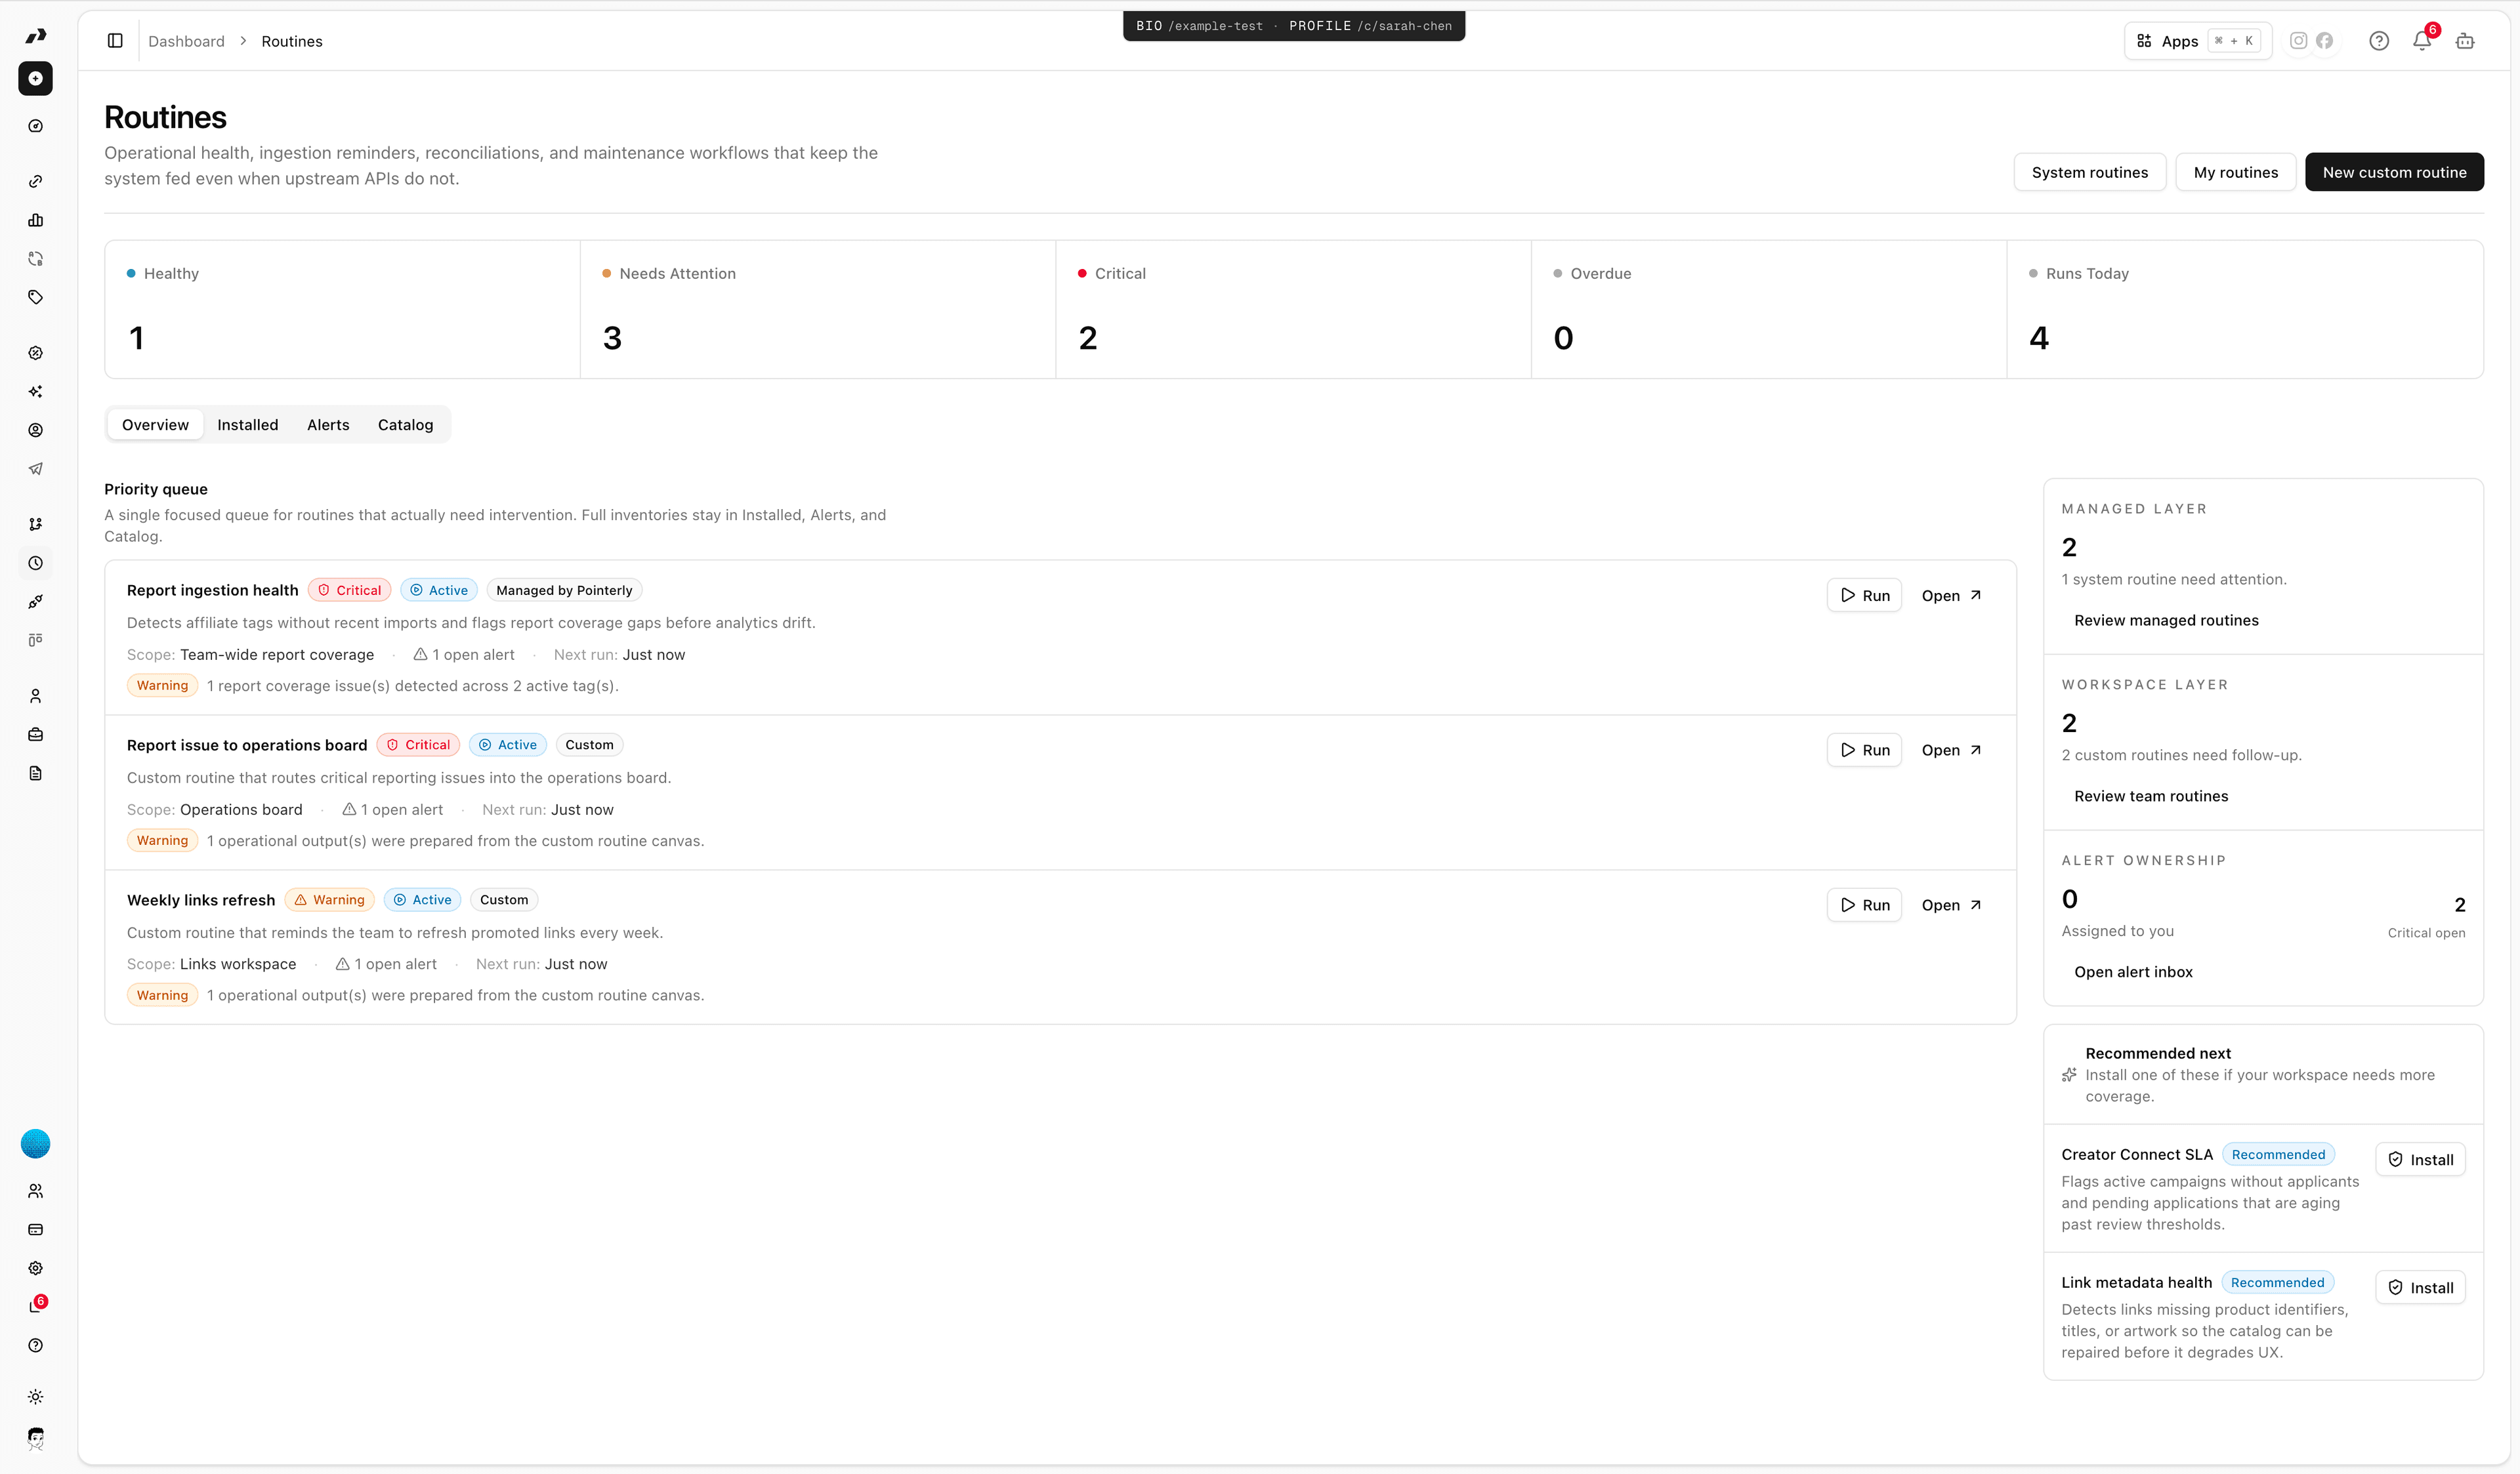Open the single person icon in sidebar
The width and height of the screenshot is (2520, 1474).
pos(35,695)
